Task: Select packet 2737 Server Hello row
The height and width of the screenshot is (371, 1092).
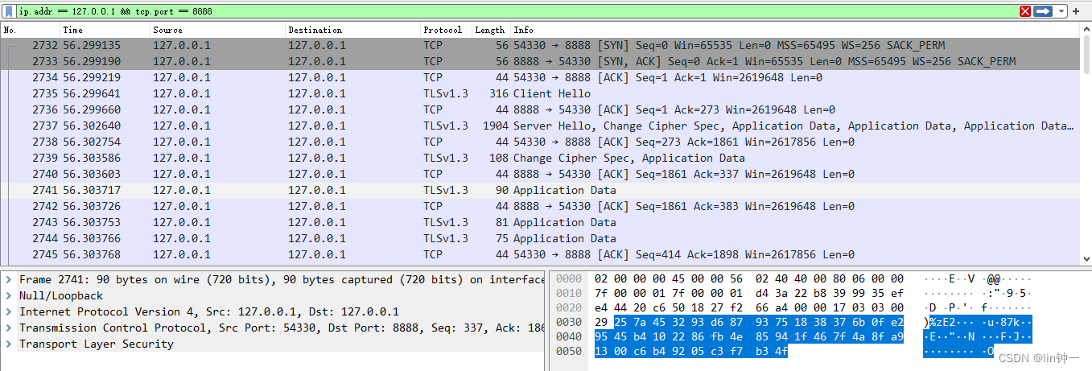Action: point(563,126)
